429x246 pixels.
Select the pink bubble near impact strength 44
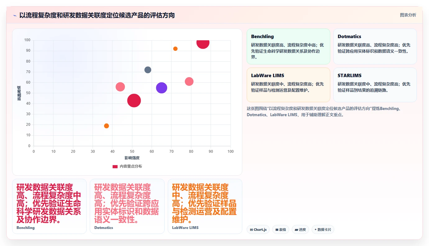pyautogui.click(x=120, y=87)
